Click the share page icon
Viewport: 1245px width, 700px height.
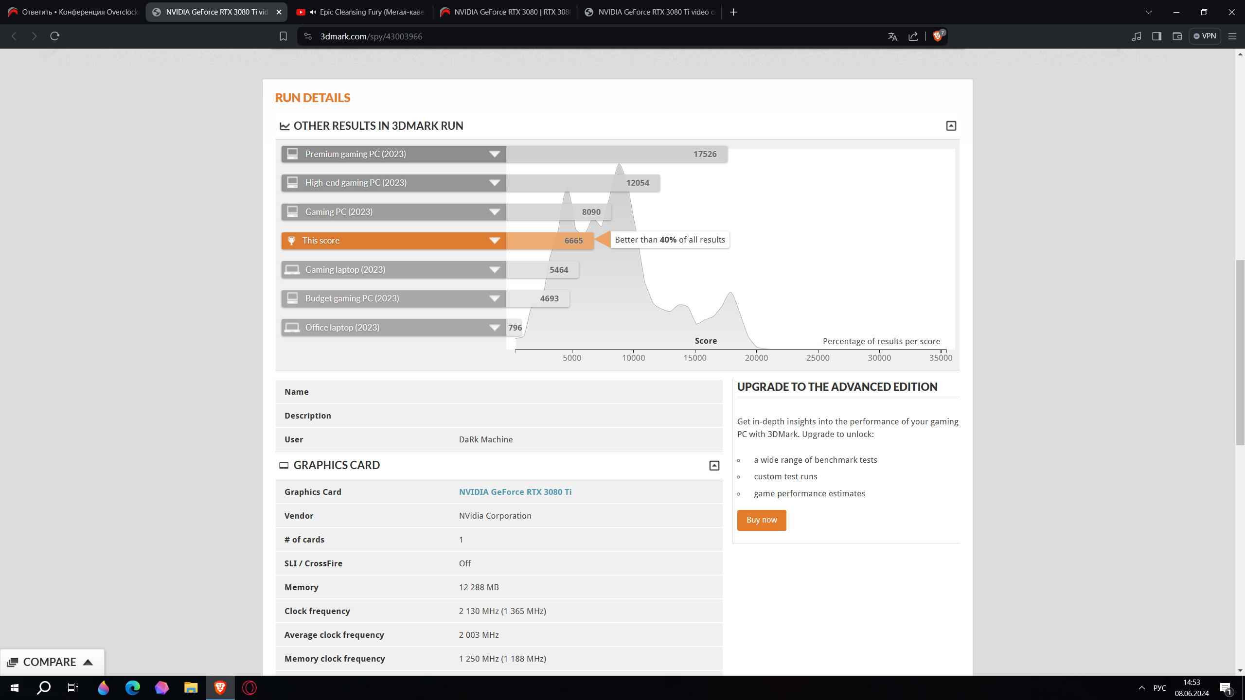pyautogui.click(x=913, y=36)
